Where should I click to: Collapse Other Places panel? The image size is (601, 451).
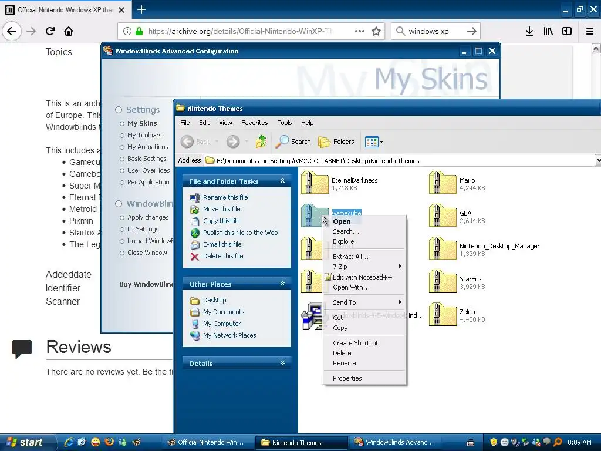point(282,284)
